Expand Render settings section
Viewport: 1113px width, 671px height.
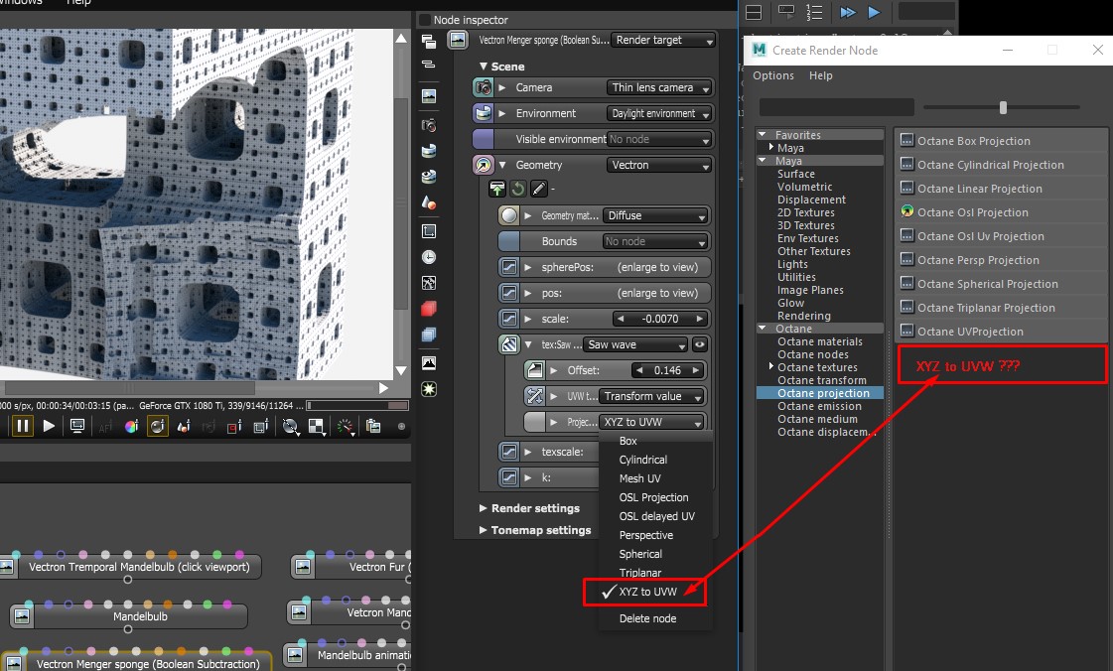coord(484,508)
